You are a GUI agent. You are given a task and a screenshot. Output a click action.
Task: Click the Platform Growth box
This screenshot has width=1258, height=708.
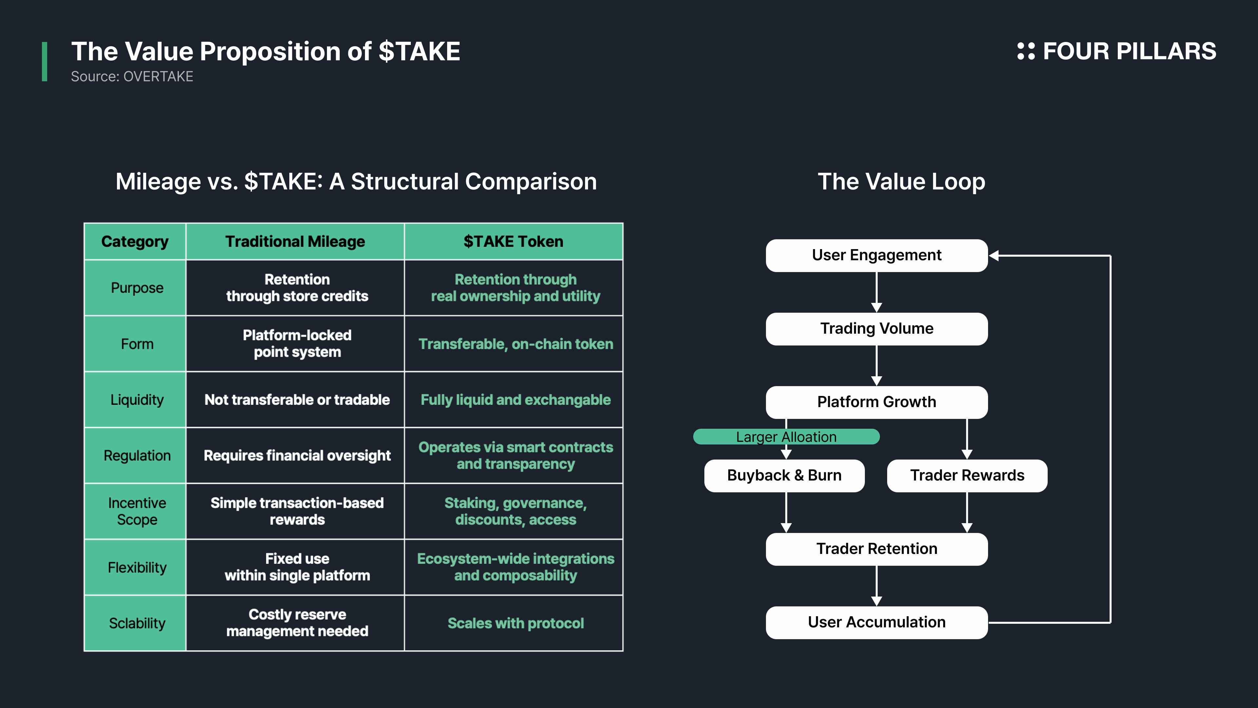[876, 402]
